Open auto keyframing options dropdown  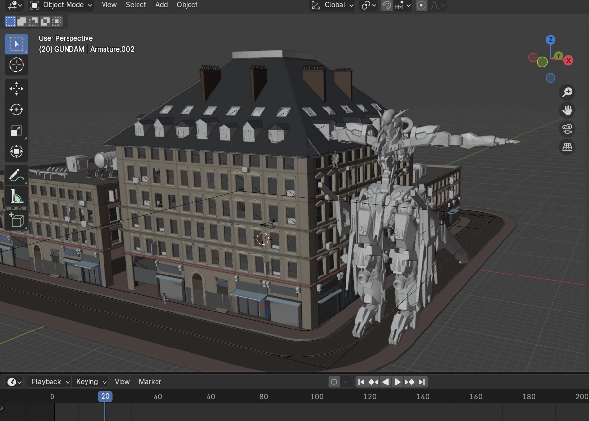[x=346, y=382]
